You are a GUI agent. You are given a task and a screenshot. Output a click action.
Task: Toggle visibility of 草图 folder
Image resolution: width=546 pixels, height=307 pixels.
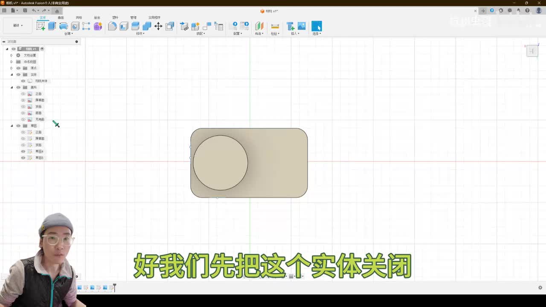pos(18,126)
